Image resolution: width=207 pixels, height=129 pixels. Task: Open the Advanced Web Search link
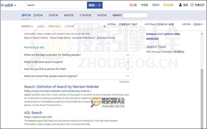coord(84,38)
